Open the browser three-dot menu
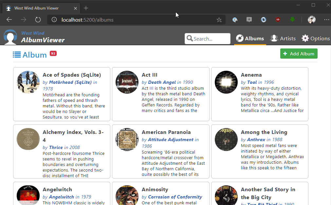 coord(326,20)
